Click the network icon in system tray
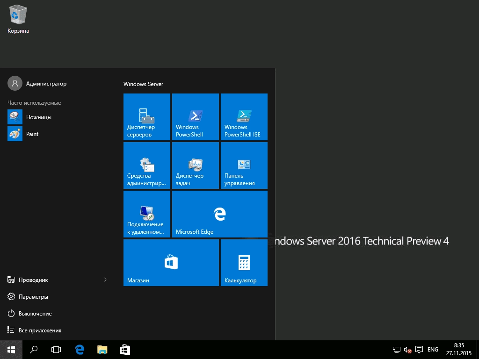The height and width of the screenshot is (359, 479). [x=397, y=350]
